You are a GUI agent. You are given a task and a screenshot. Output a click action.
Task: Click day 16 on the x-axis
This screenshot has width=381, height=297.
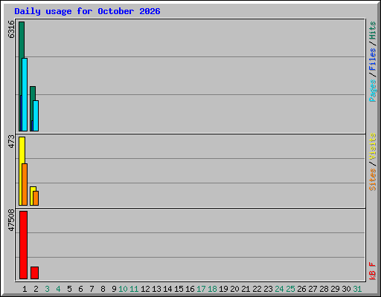click(190, 289)
